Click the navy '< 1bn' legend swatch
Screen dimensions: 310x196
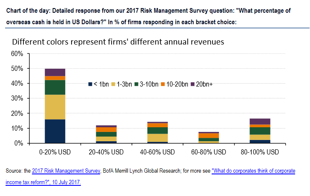90,84
